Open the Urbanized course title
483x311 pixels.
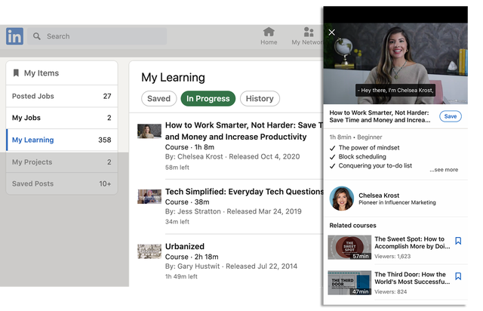pyautogui.click(x=185, y=247)
